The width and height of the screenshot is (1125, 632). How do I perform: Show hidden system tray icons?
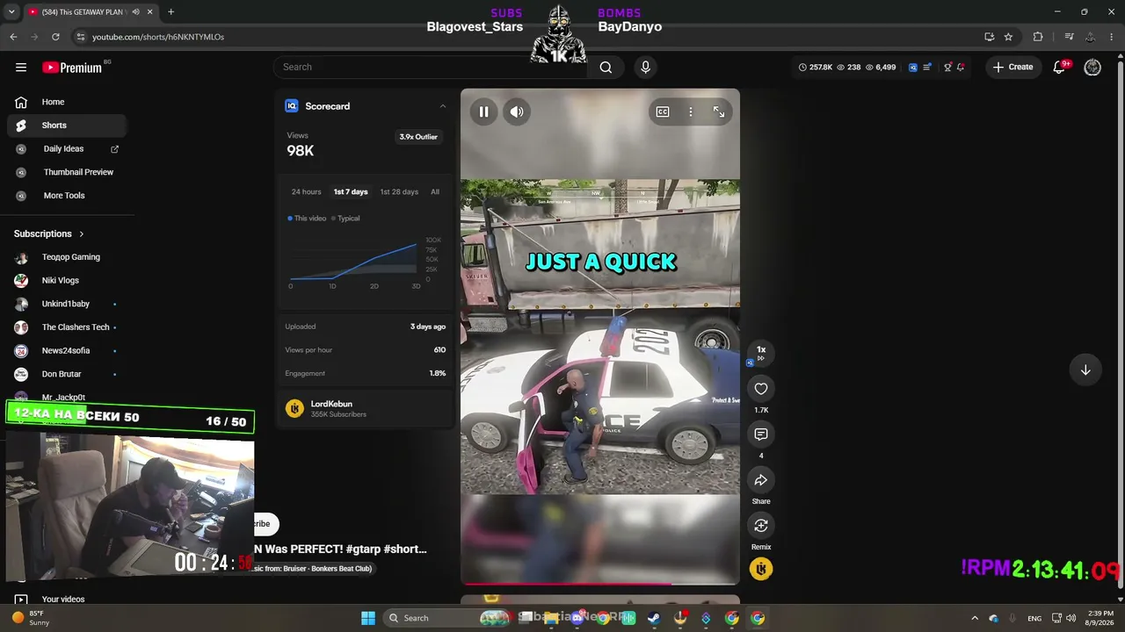point(974,618)
